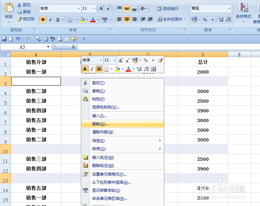The width and height of the screenshot is (260, 206).
Task: Click the Save icon on quick access toolbar
Action: tap(4, 38)
